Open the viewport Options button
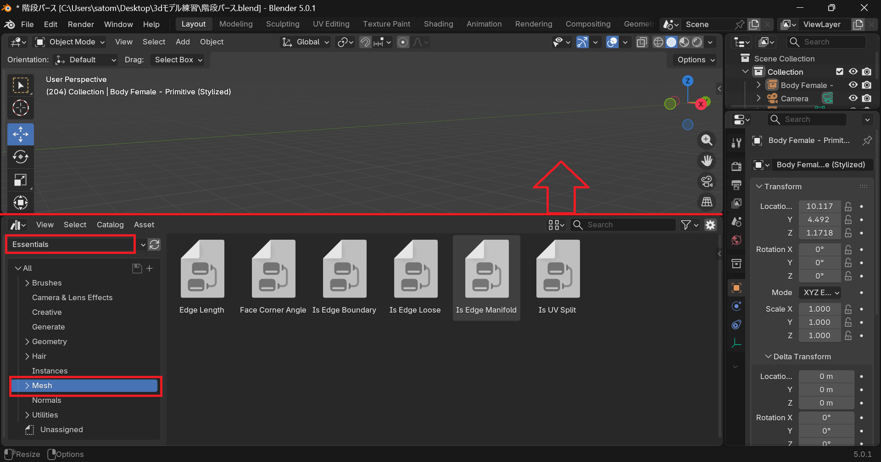This screenshot has height=462, width=881. [696, 60]
